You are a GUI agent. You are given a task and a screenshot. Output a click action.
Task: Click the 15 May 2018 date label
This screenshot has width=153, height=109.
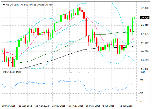pyautogui.click(x=76, y=106)
